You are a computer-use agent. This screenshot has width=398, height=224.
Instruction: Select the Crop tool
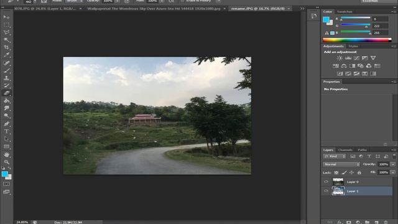[7, 47]
